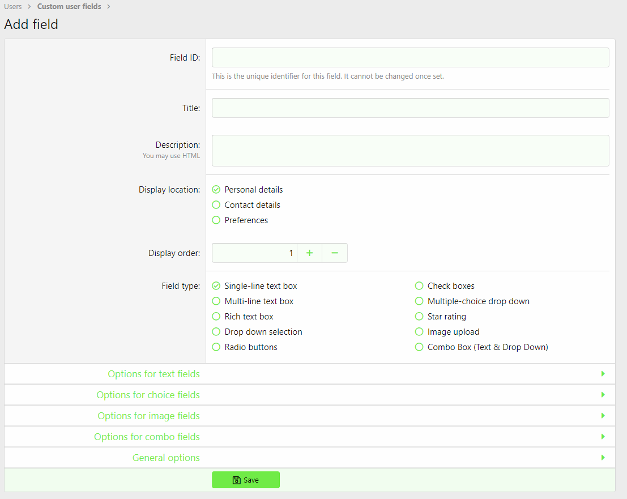Viewport: 627px width, 499px height.
Task: Expand Options for combo fields section
Action: pyautogui.click(x=309, y=437)
